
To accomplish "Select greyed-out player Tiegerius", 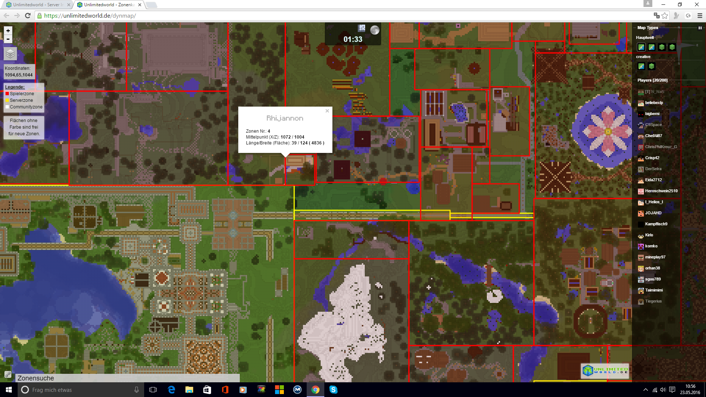I will (x=653, y=301).
